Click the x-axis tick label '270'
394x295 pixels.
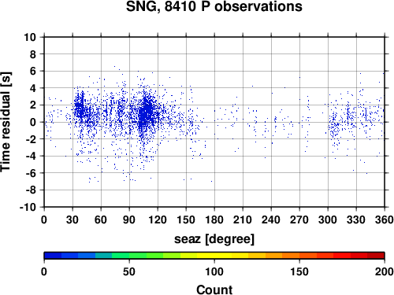coord(299,219)
